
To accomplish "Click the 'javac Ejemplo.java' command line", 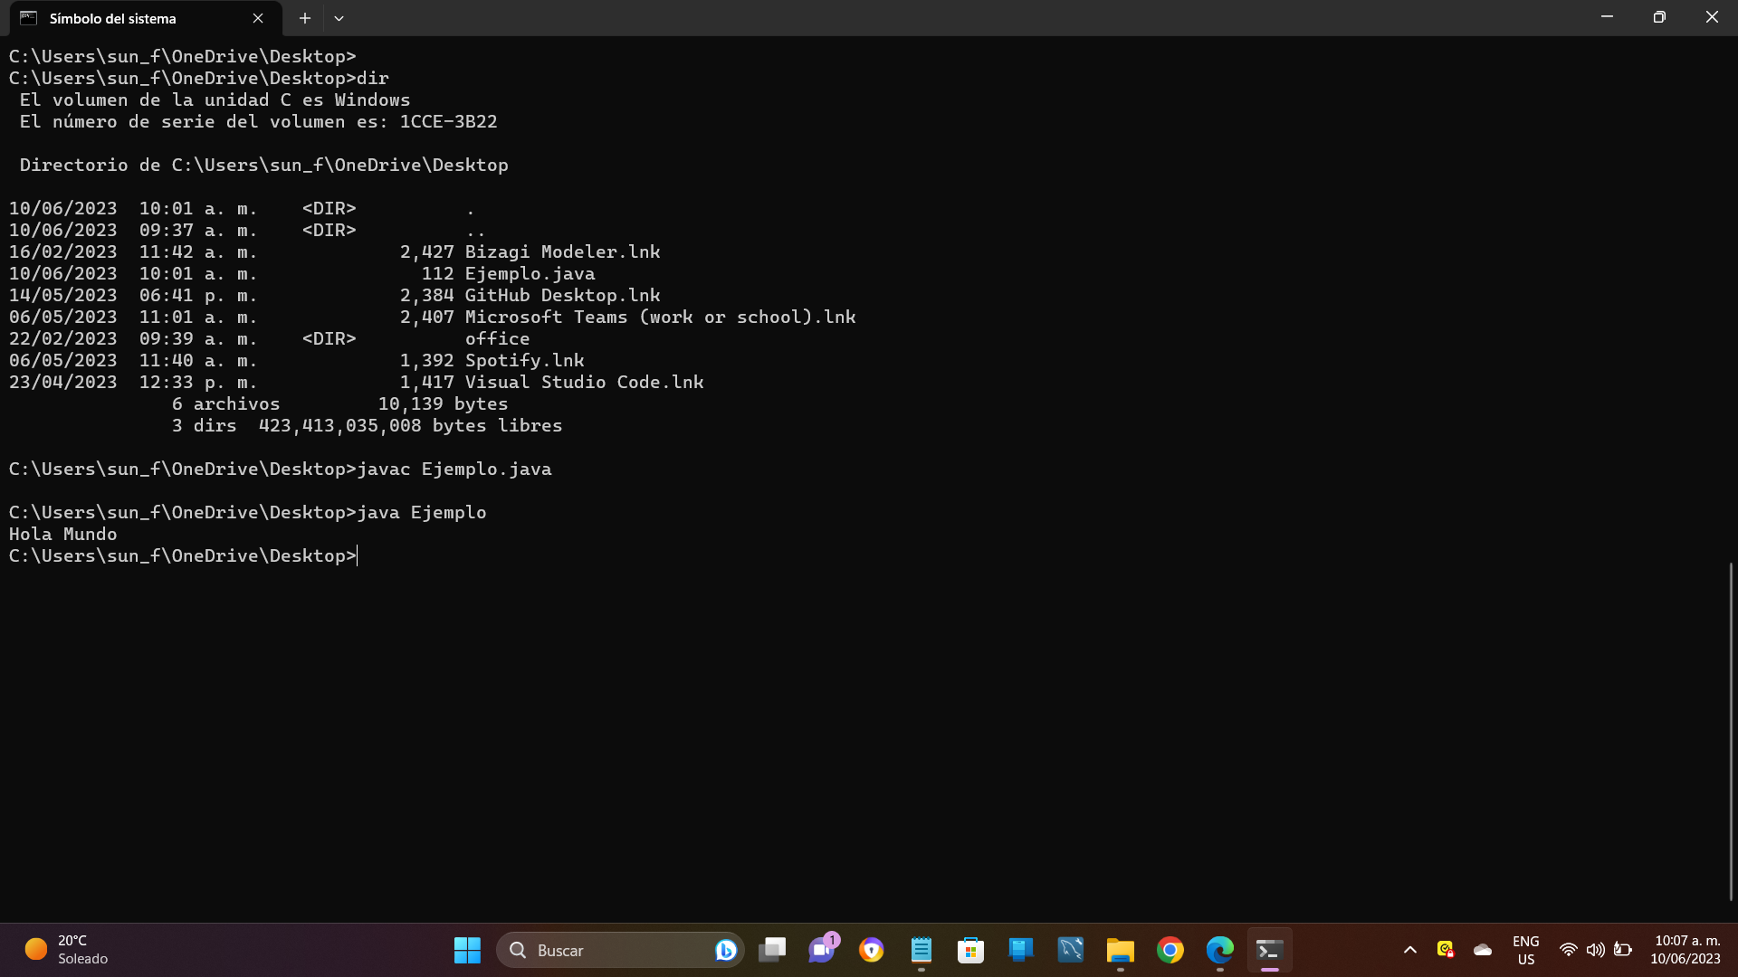I will pos(281,469).
